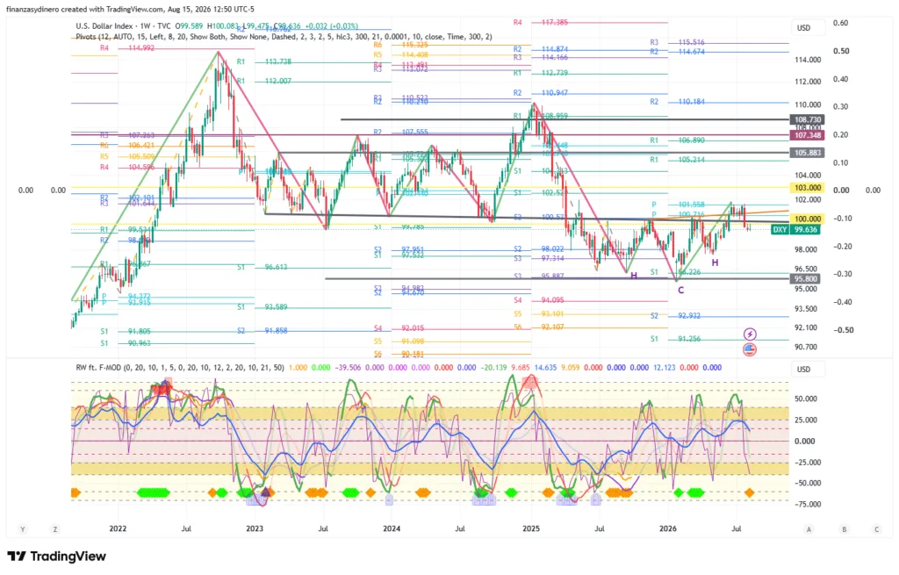Click the R3 115.516 pivot label
Screen dimensions: 899x575
677,42
